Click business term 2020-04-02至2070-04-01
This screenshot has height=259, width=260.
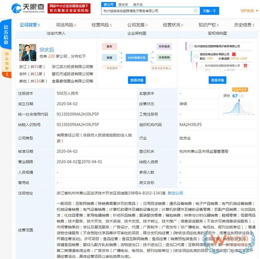click(x=79, y=162)
